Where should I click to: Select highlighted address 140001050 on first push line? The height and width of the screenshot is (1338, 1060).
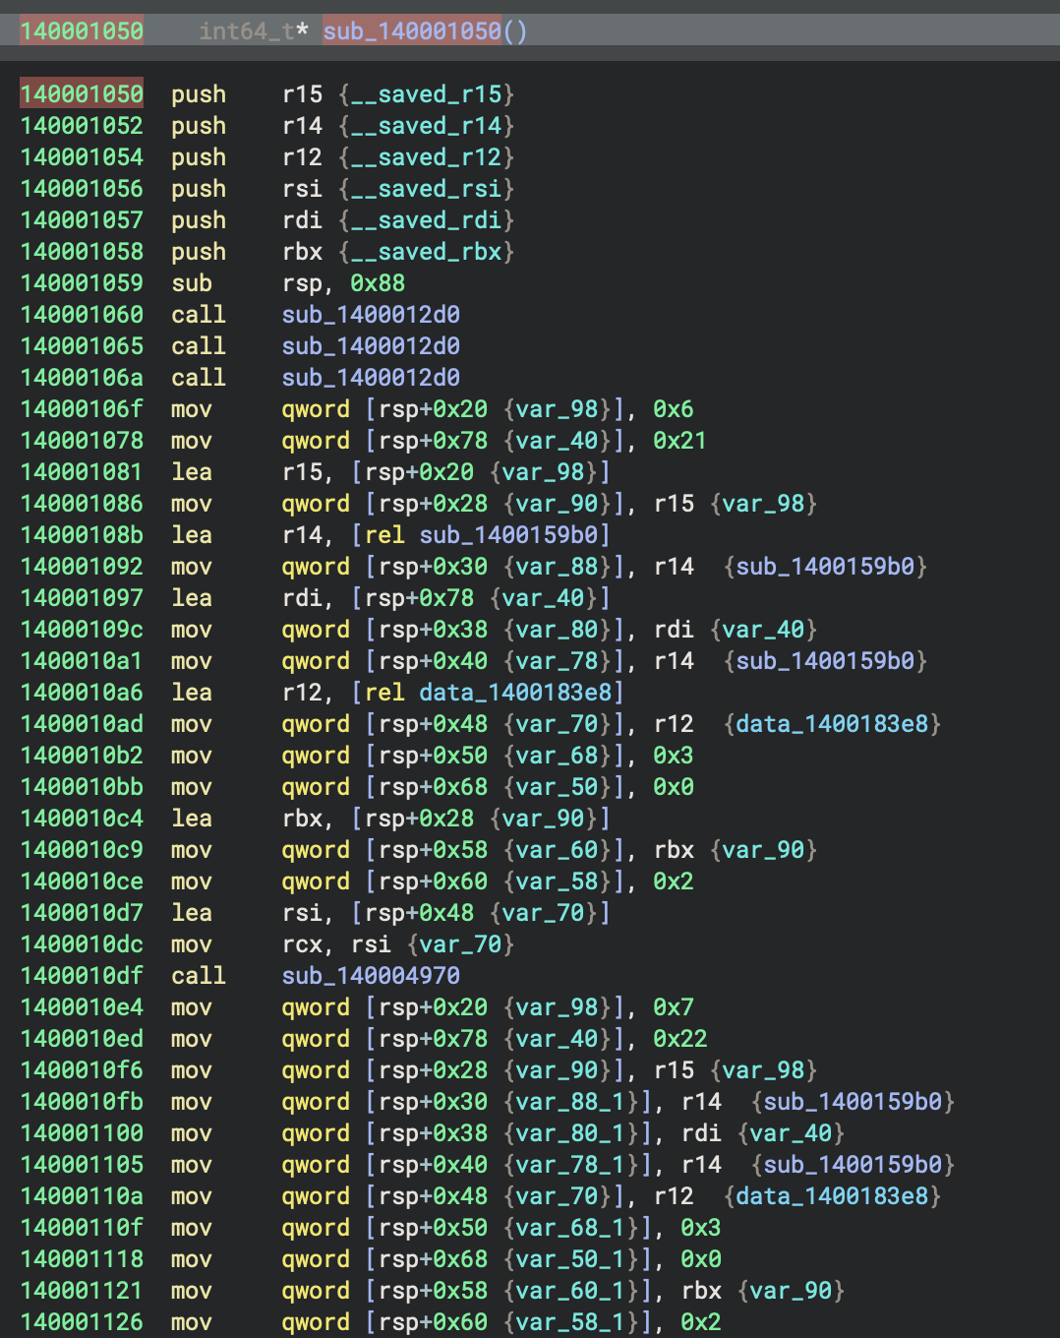coord(82,94)
